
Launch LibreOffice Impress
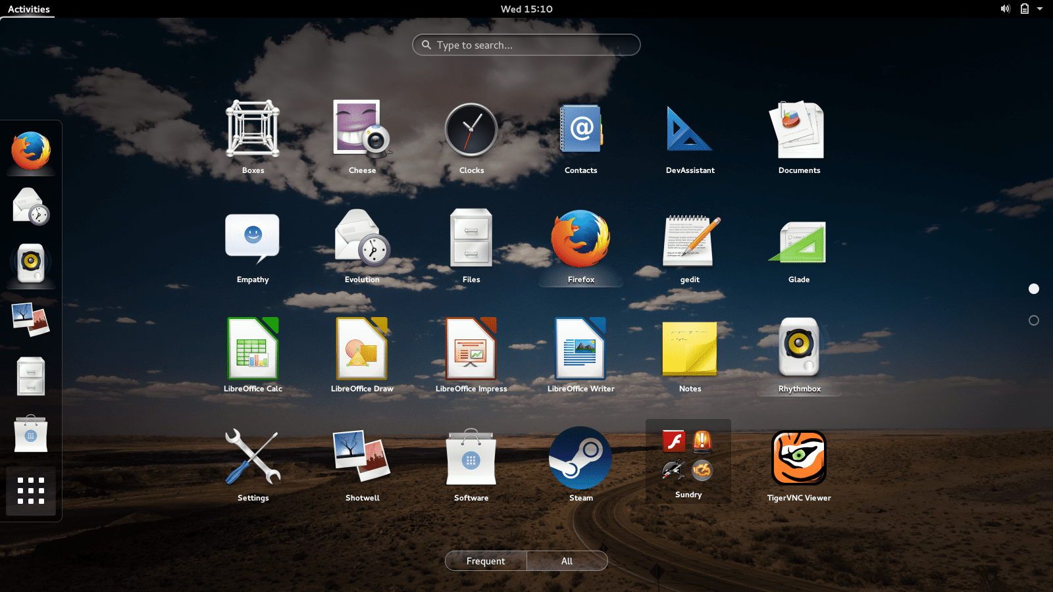471,355
